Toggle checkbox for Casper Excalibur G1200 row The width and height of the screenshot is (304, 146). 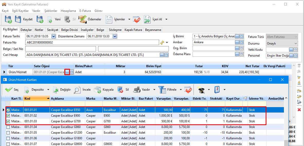(8, 133)
